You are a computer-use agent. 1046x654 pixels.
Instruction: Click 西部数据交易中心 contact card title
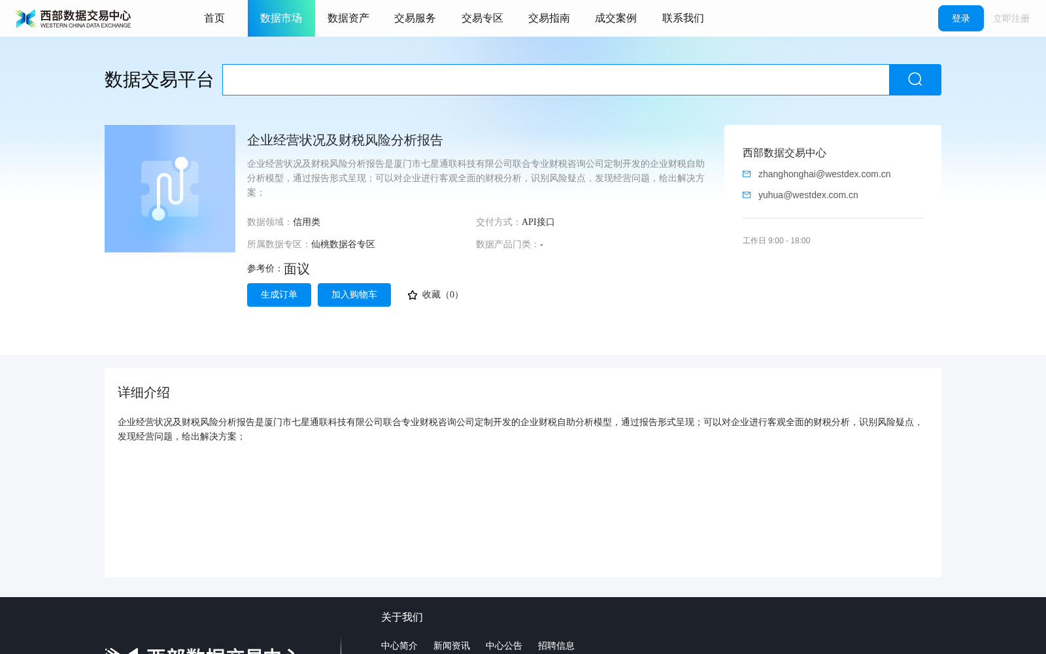(x=785, y=153)
